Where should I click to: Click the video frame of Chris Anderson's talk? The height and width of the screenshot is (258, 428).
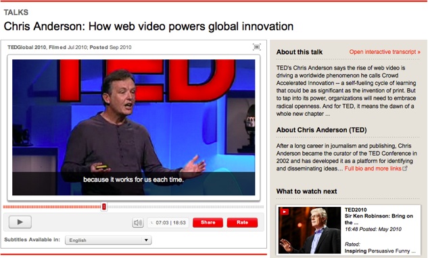(133, 127)
